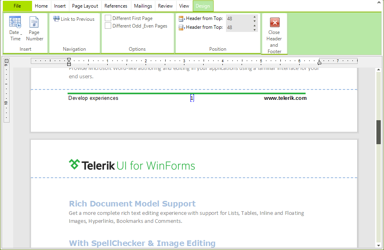384x250 pixels.
Task: Click the "Develop experiences" footer text
Action: coord(93,98)
